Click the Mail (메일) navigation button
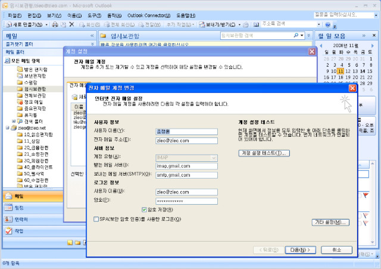Viewport: 381px width, 269px height. pyautogui.click(x=33, y=196)
